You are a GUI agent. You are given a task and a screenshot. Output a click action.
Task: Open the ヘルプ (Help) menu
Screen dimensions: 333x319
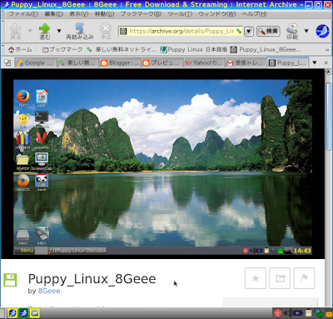click(254, 13)
